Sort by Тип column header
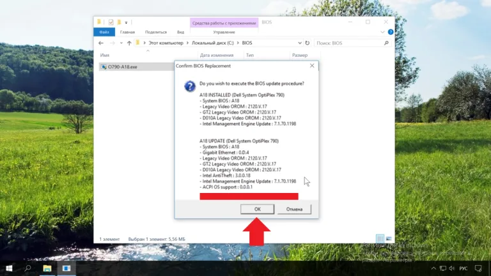The image size is (491, 276). pos(250,55)
